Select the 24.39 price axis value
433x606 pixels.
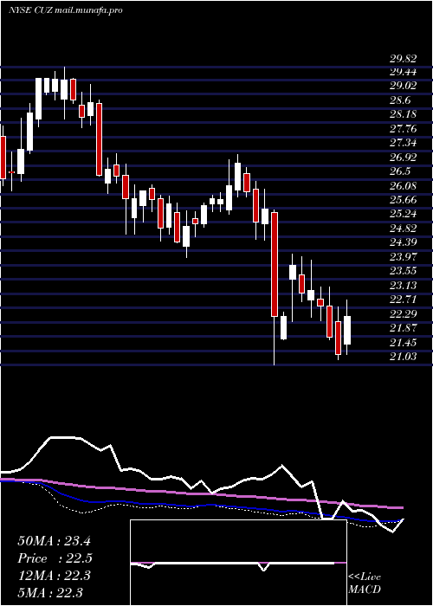pyautogui.click(x=404, y=242)
